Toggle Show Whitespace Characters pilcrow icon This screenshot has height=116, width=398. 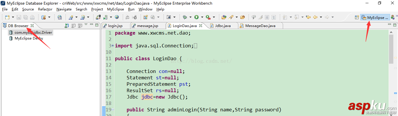click(x=274, y=17)
